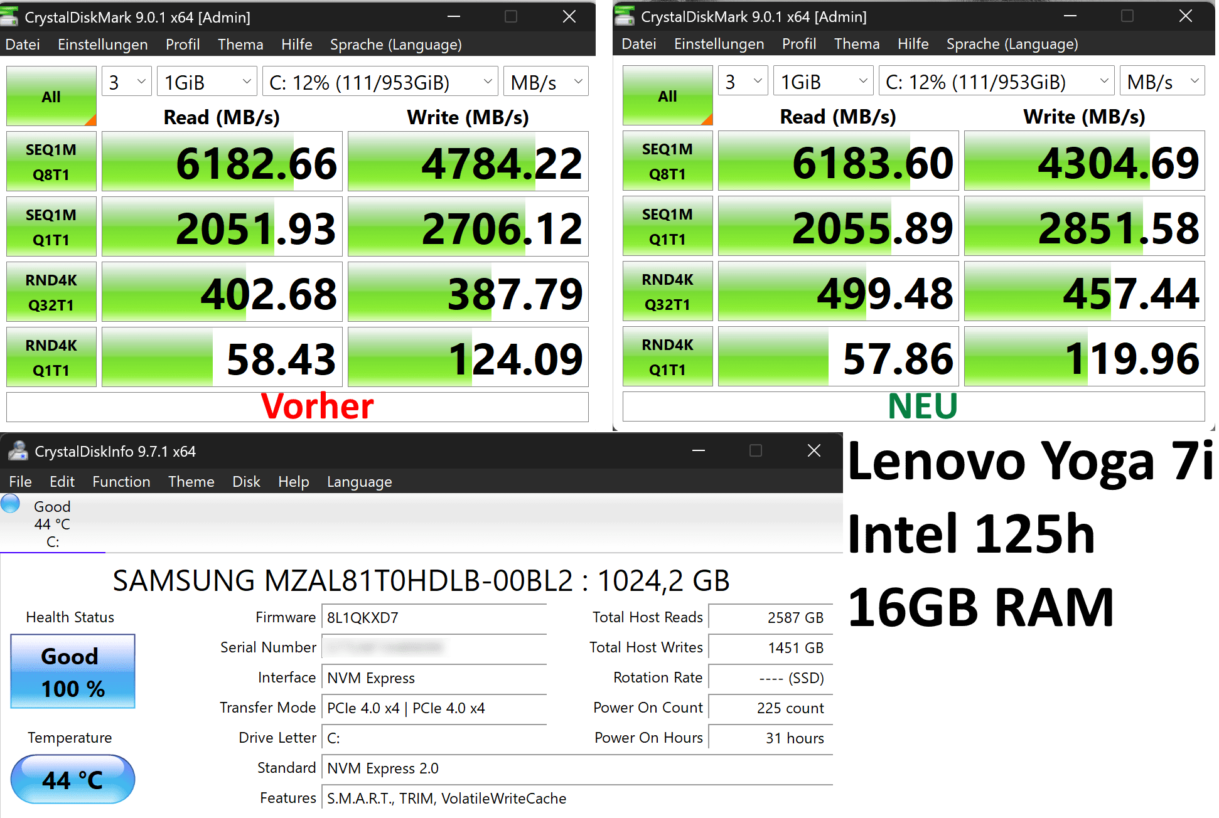This screenshot has height=818, width=1219.
Task: Minimize the left CrystalDiskMark window
Action: point(453,17)
